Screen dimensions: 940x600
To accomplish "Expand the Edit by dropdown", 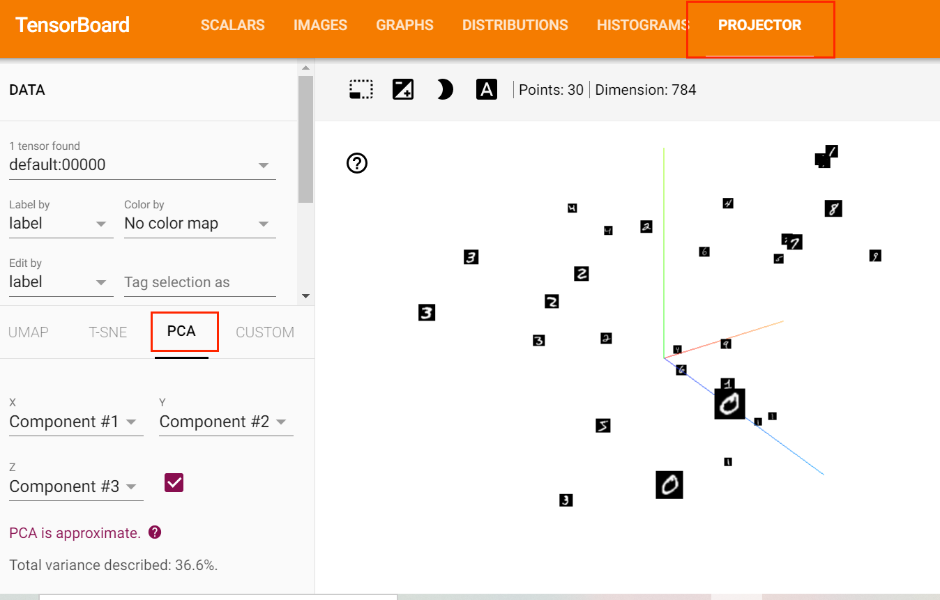I will point(61,282).
